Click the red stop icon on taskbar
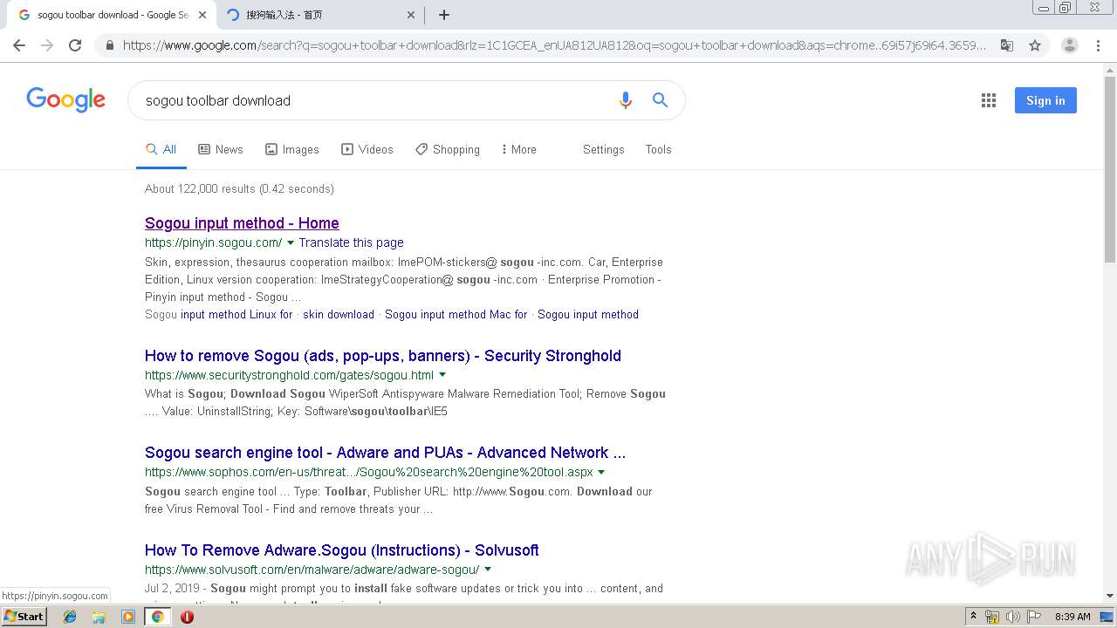The image size is (1117, 628). [187, 617]
